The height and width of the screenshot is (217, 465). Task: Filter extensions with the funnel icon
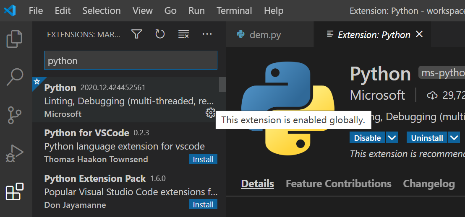pos(136,34)
